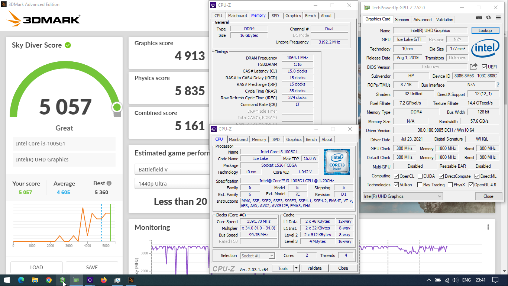Click the Tools button in CPU-Z
508x286 pixels.
(283, 268)
